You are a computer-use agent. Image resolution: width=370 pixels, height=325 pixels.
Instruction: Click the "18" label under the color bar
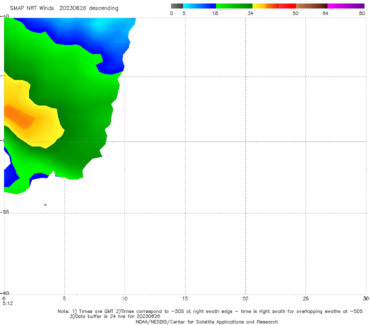[x=215, y=13]
